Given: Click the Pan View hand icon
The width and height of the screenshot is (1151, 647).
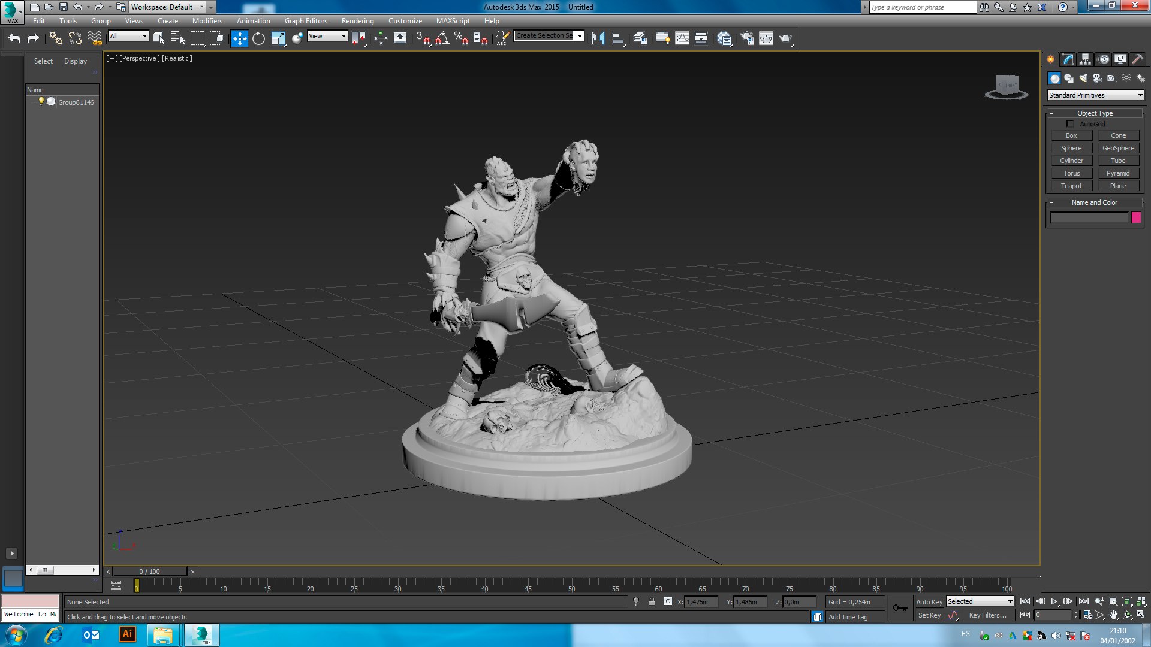Looking at the screenshot, I should click(1113, 615).
